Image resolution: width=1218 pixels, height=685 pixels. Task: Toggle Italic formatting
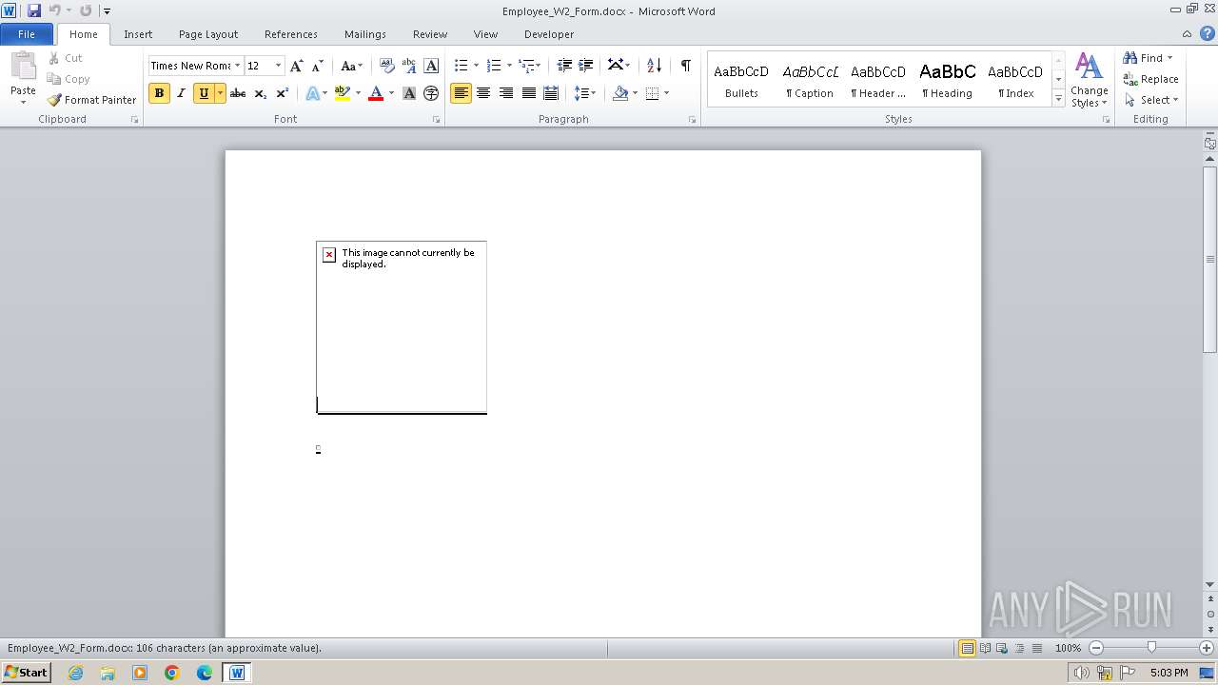(x=181, y=93)
